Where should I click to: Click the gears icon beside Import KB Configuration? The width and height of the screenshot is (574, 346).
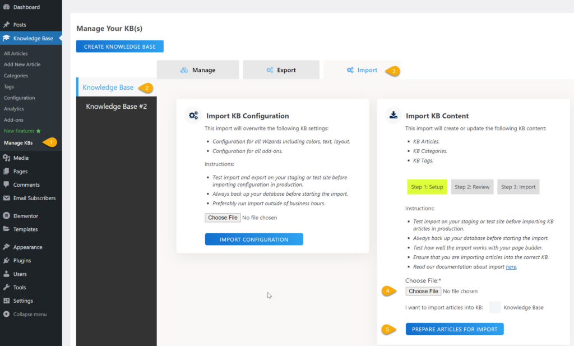193,116
